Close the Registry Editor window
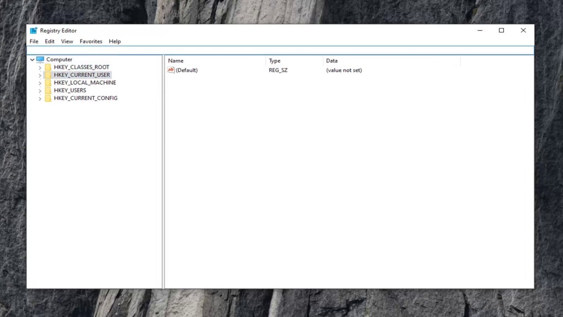Screen dimensions: 563x317 click(x=523, y=30)
